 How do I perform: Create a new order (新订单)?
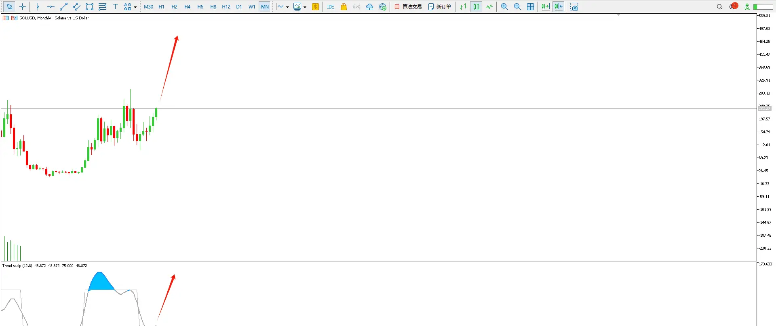pyautogui.click(x=440, y=6)
